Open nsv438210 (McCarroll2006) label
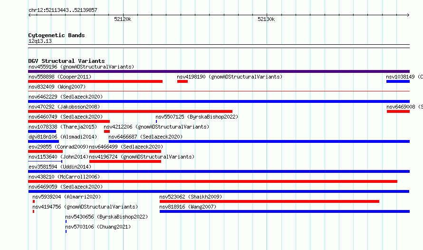Viewport: 423px width, 250px height. [x=64, y=177]
